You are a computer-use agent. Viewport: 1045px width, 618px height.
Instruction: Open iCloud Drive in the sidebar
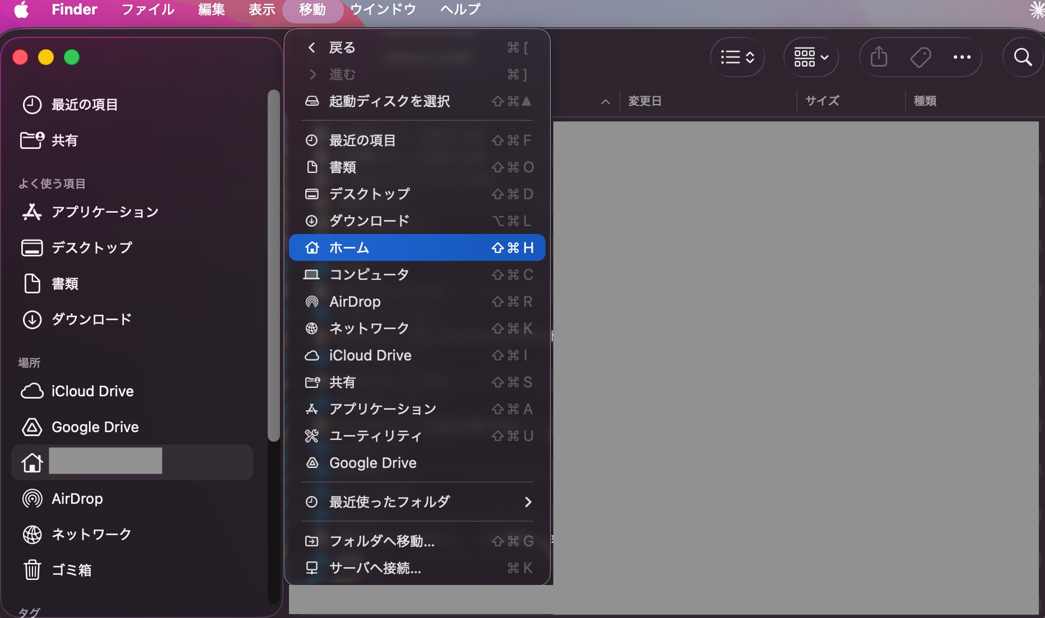(x=92, y=391)
